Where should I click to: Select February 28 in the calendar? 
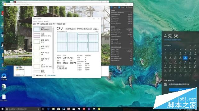(x=175, y=71)
